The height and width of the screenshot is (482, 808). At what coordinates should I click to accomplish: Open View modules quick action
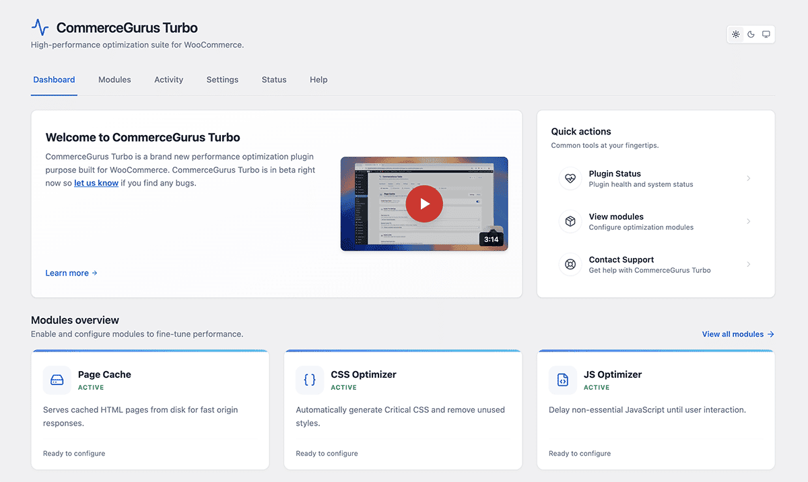656,221
